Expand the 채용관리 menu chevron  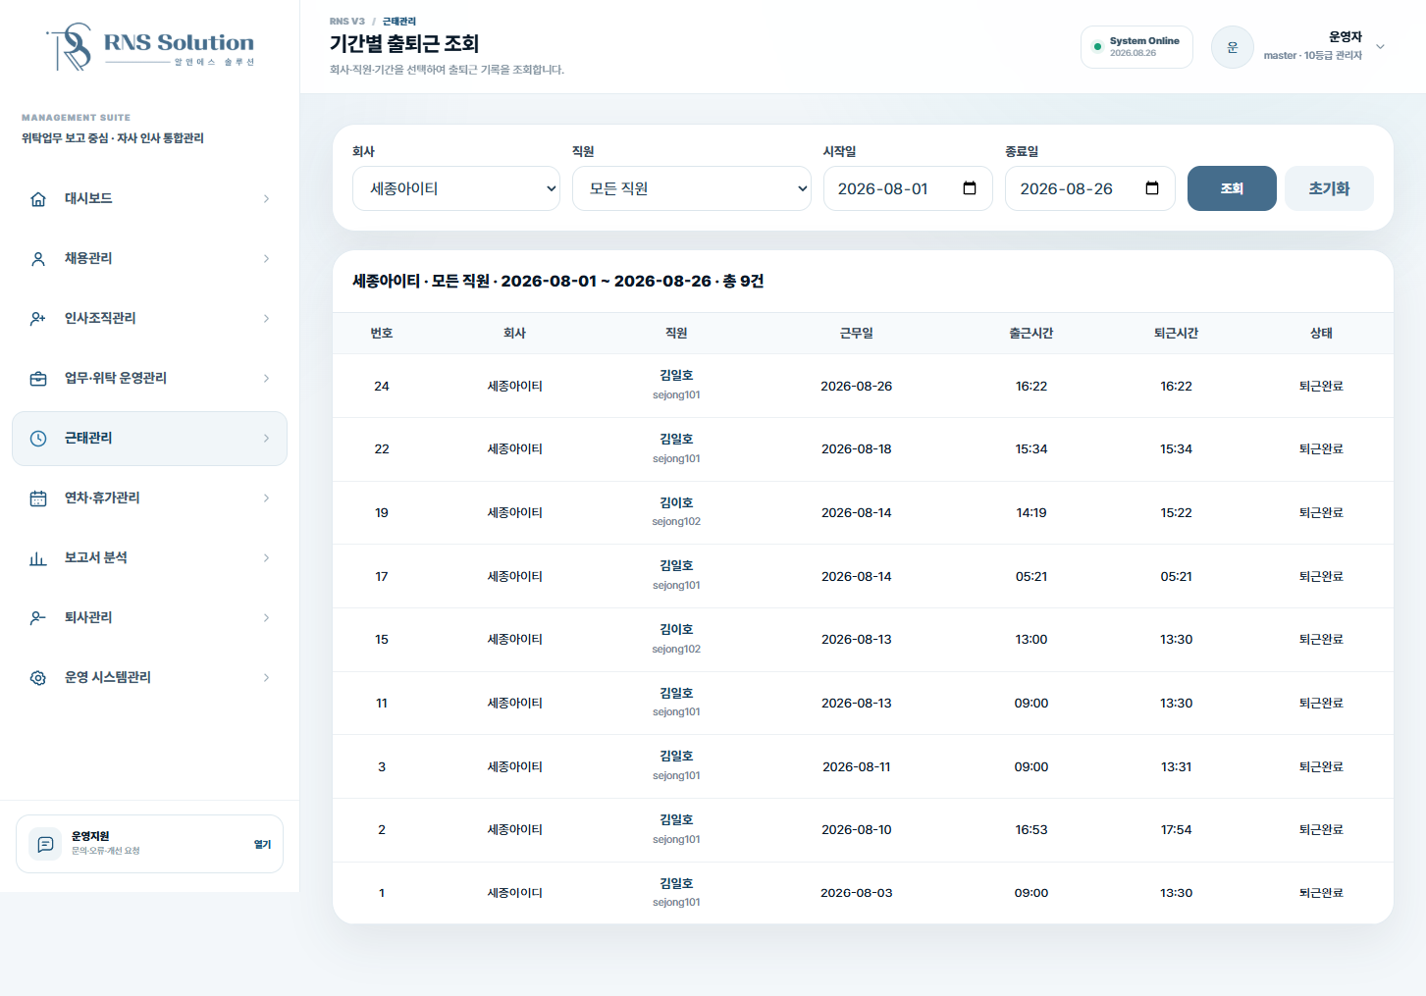(x=266, y=259)
